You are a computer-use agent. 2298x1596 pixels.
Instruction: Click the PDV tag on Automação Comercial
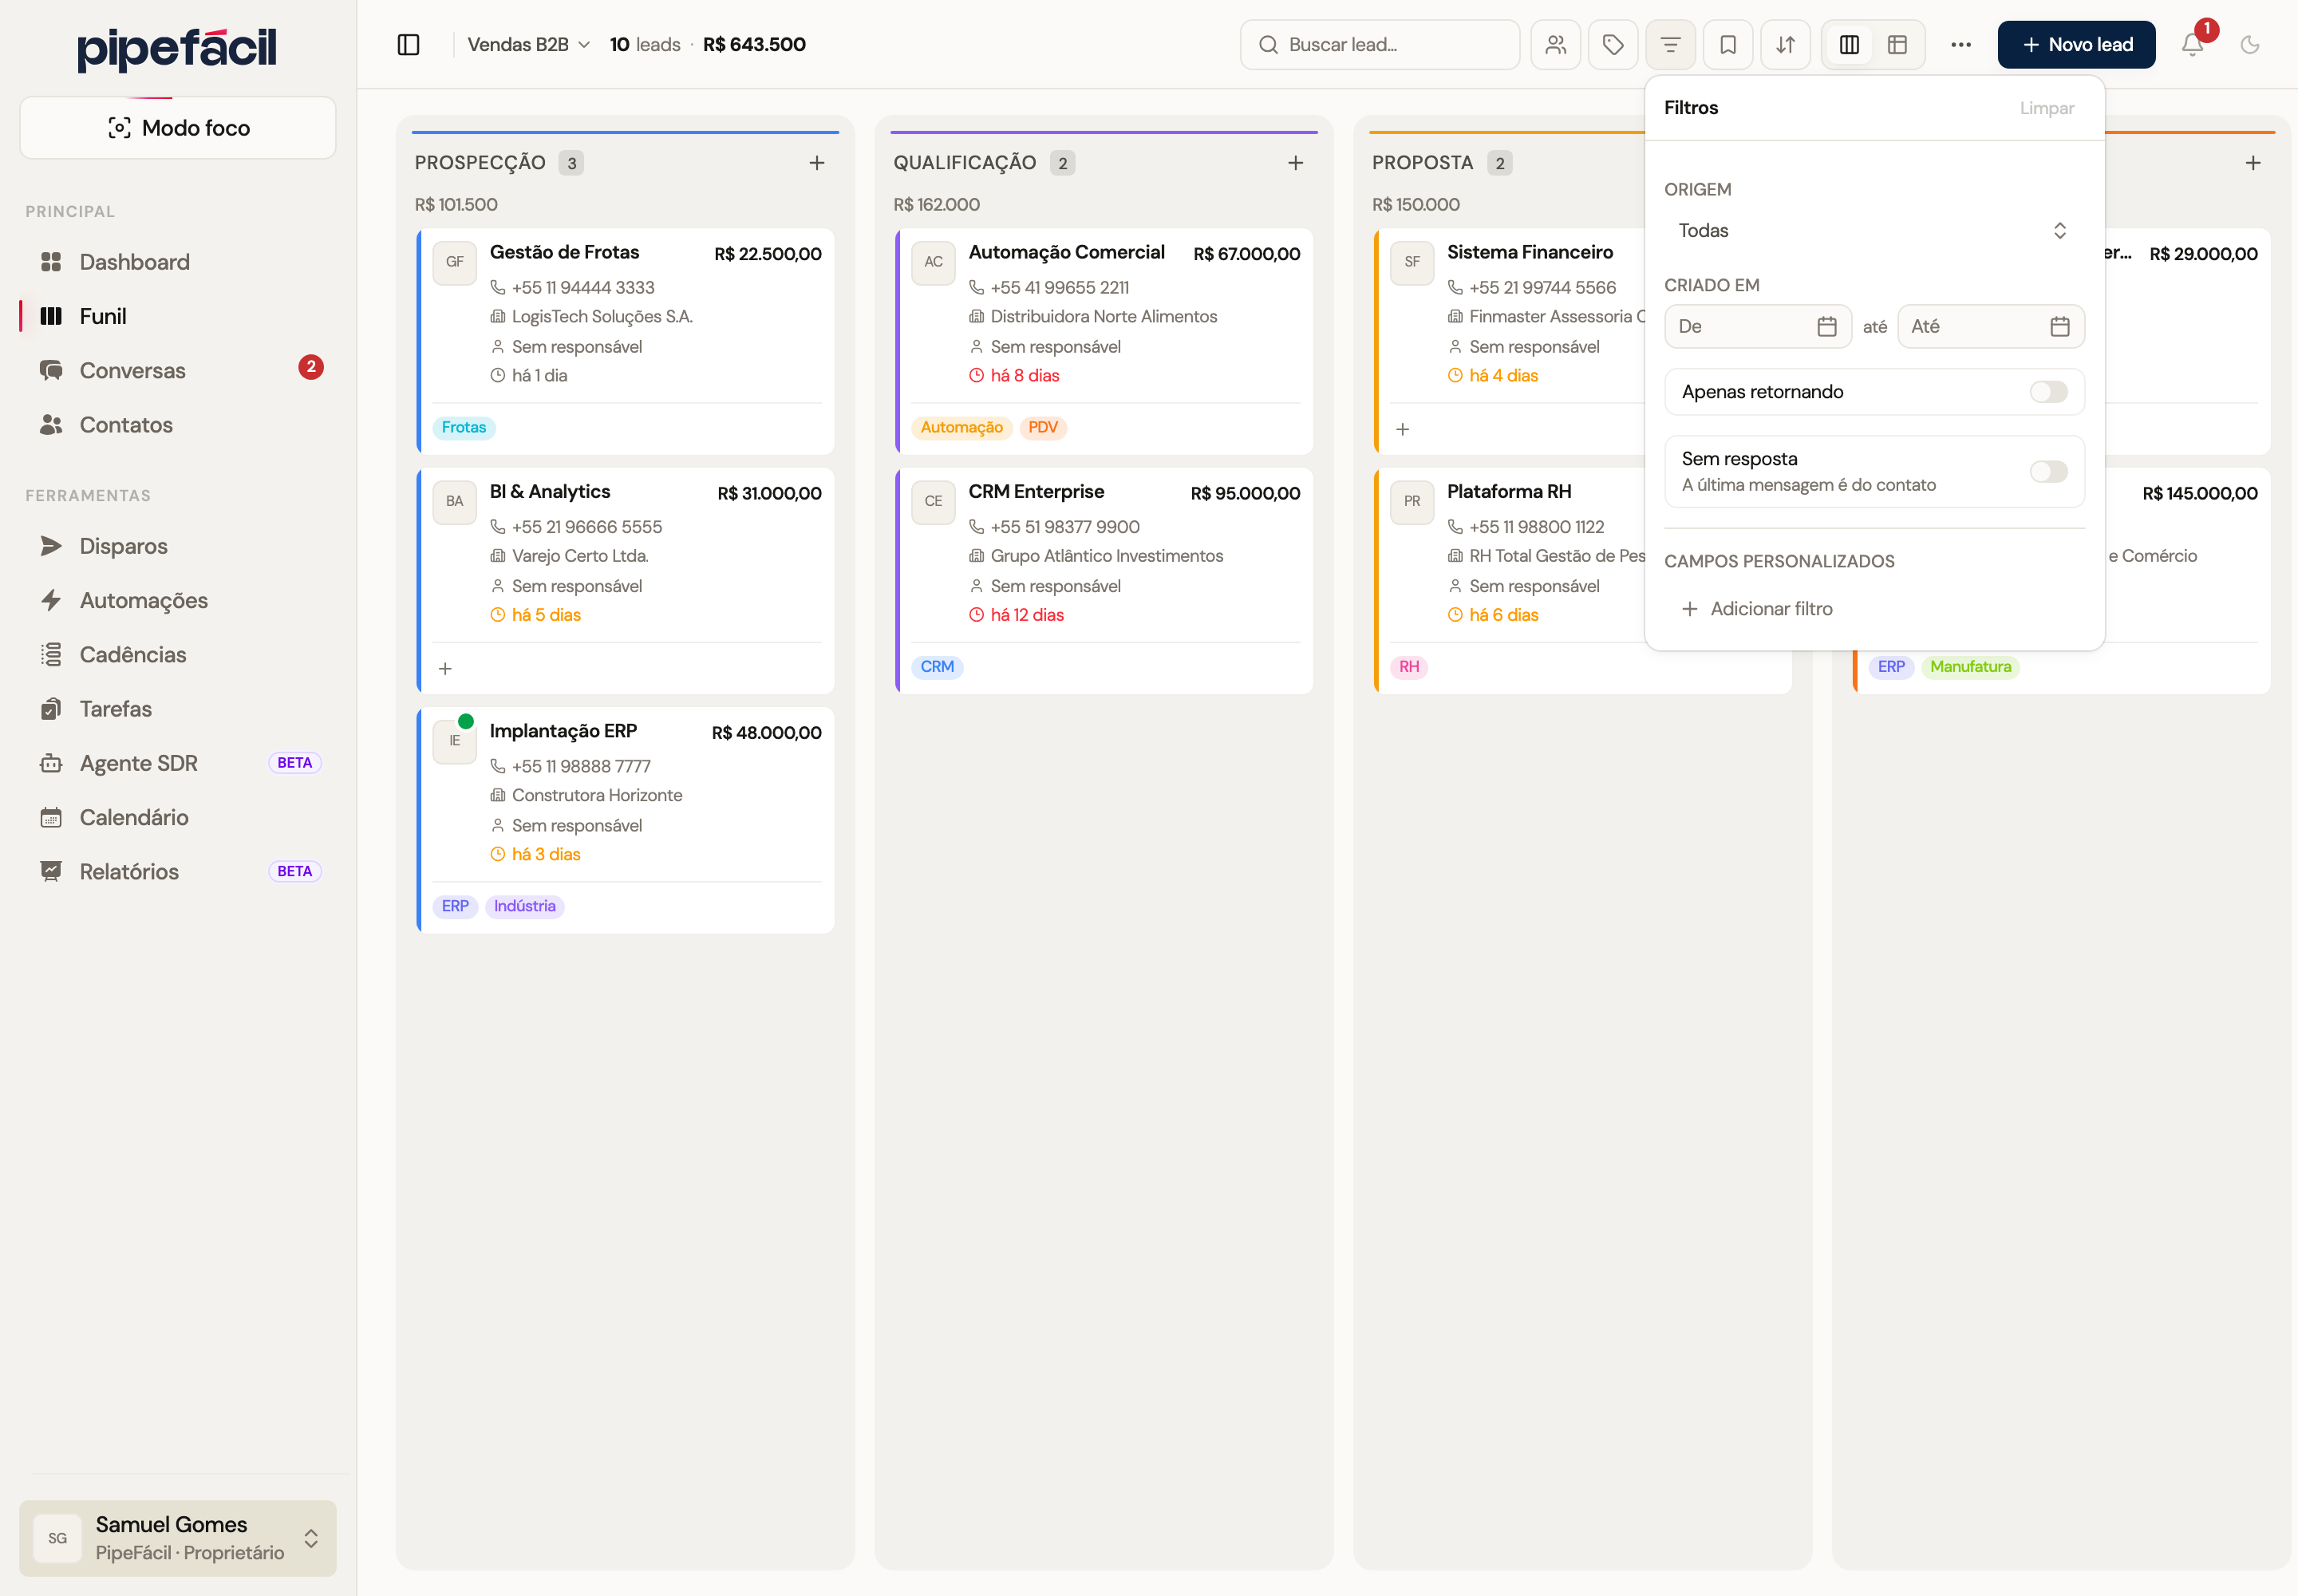coord(1042,428)
